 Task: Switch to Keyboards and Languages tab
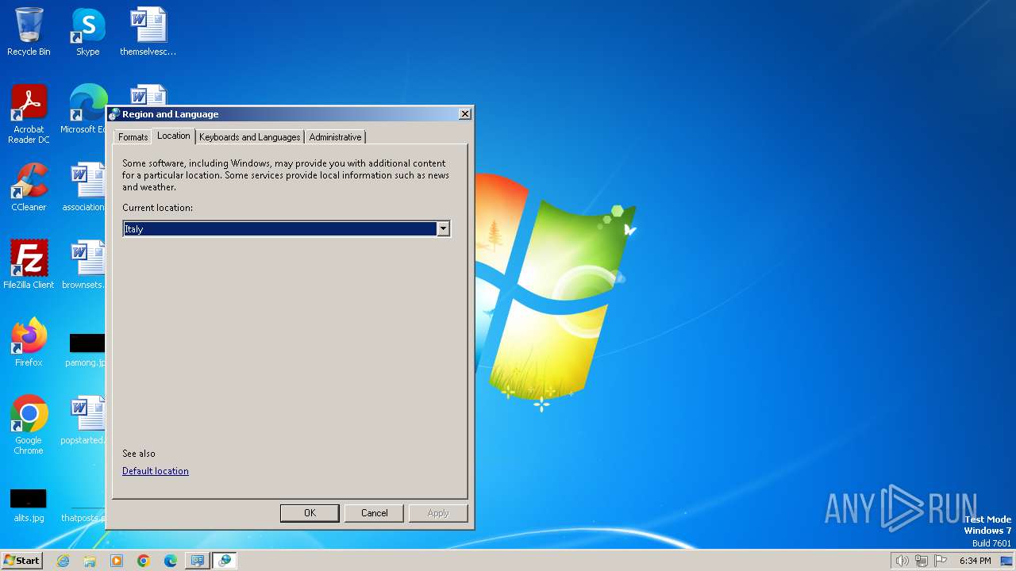tap(249, 137)
